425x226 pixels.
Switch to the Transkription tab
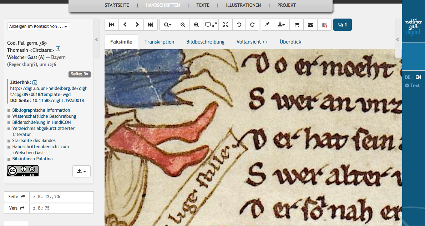pos(159,42)
